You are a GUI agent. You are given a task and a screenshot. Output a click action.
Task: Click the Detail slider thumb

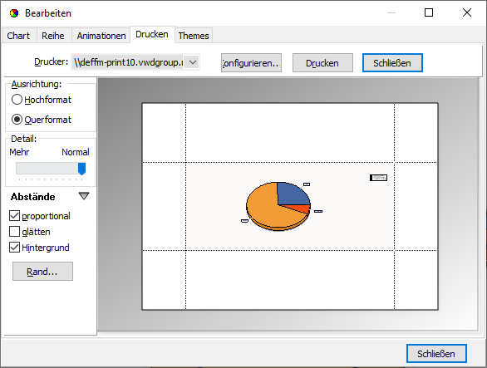click(81, 169)
